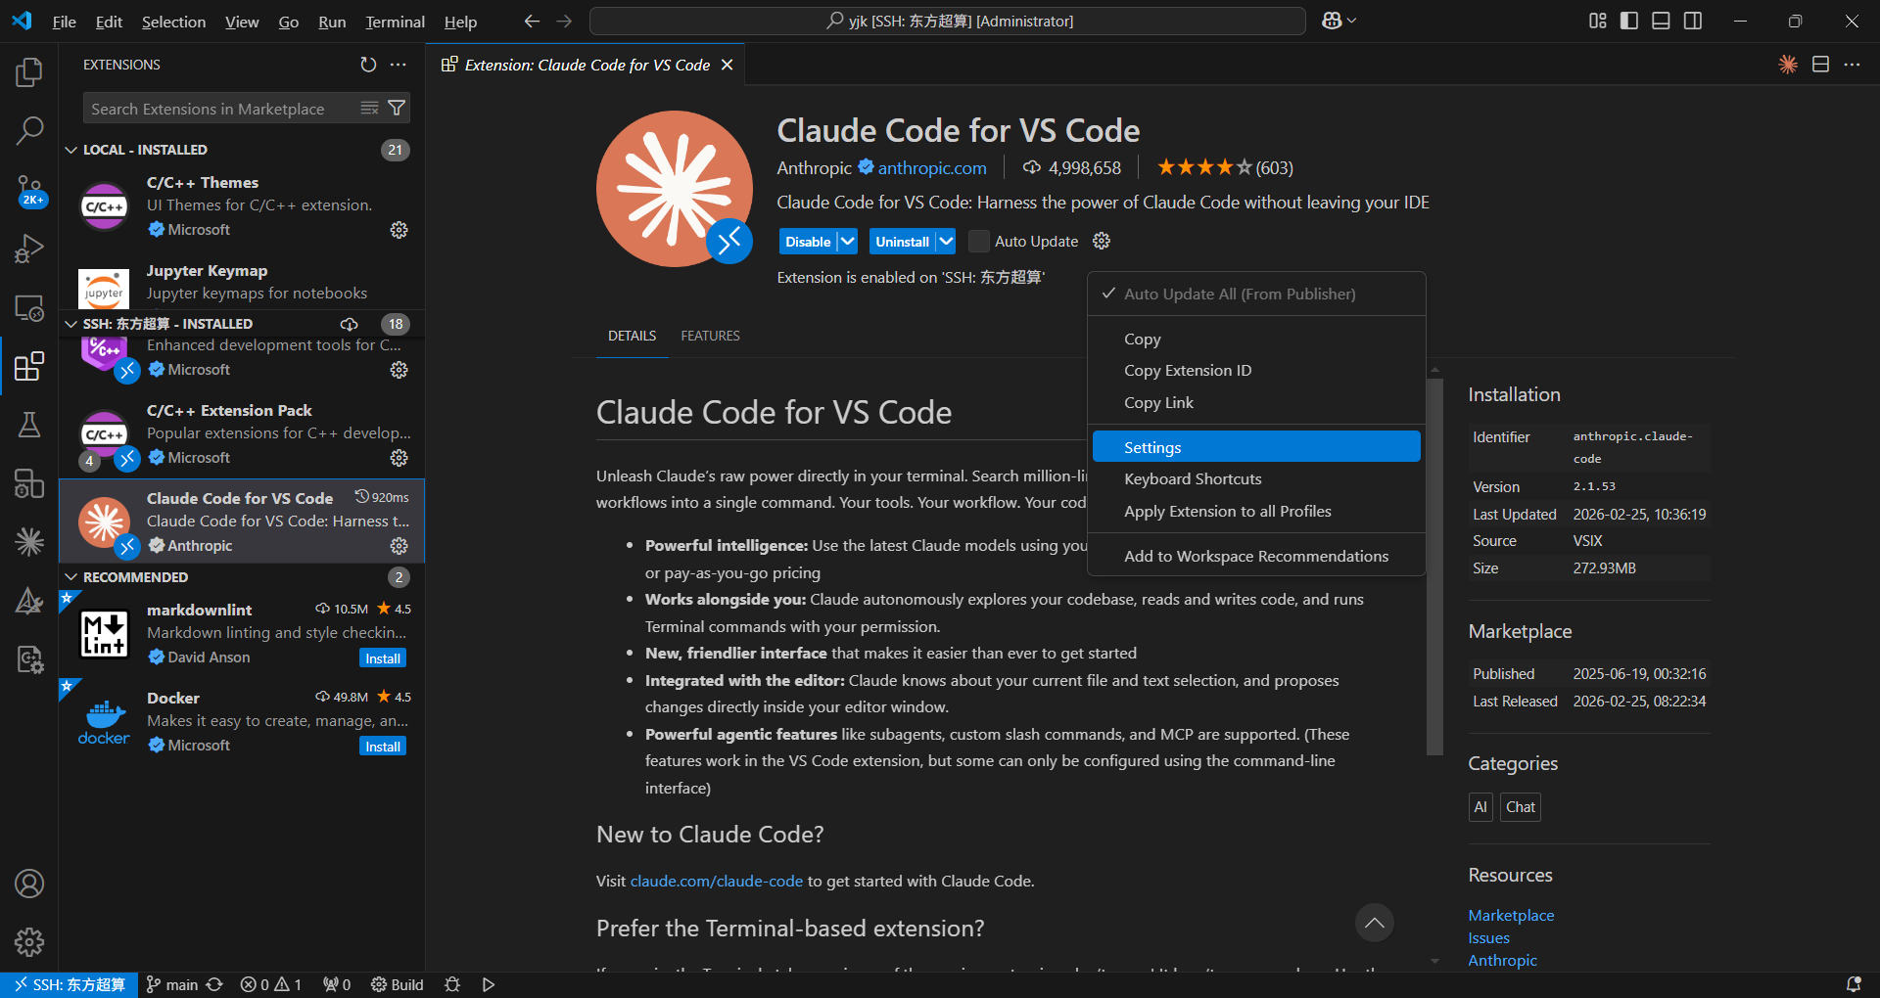Click the Claude Code spark icon in editor toolbar
The height and width of the screenshot is (998, 1880).
pyautogui.click(x=1788, y=65)
